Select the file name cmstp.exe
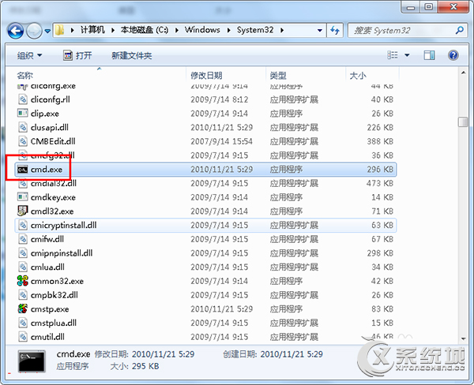This screenshot has width=474, height=385. [50, 309]
